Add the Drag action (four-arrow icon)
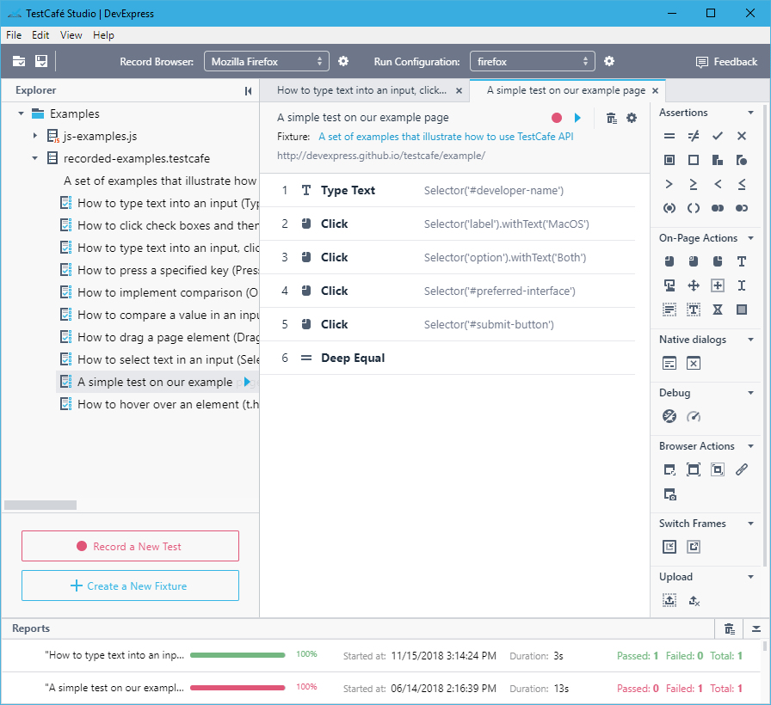Image resolution: width=771 pixels, height=705 pixels. [x=694, y=285]
